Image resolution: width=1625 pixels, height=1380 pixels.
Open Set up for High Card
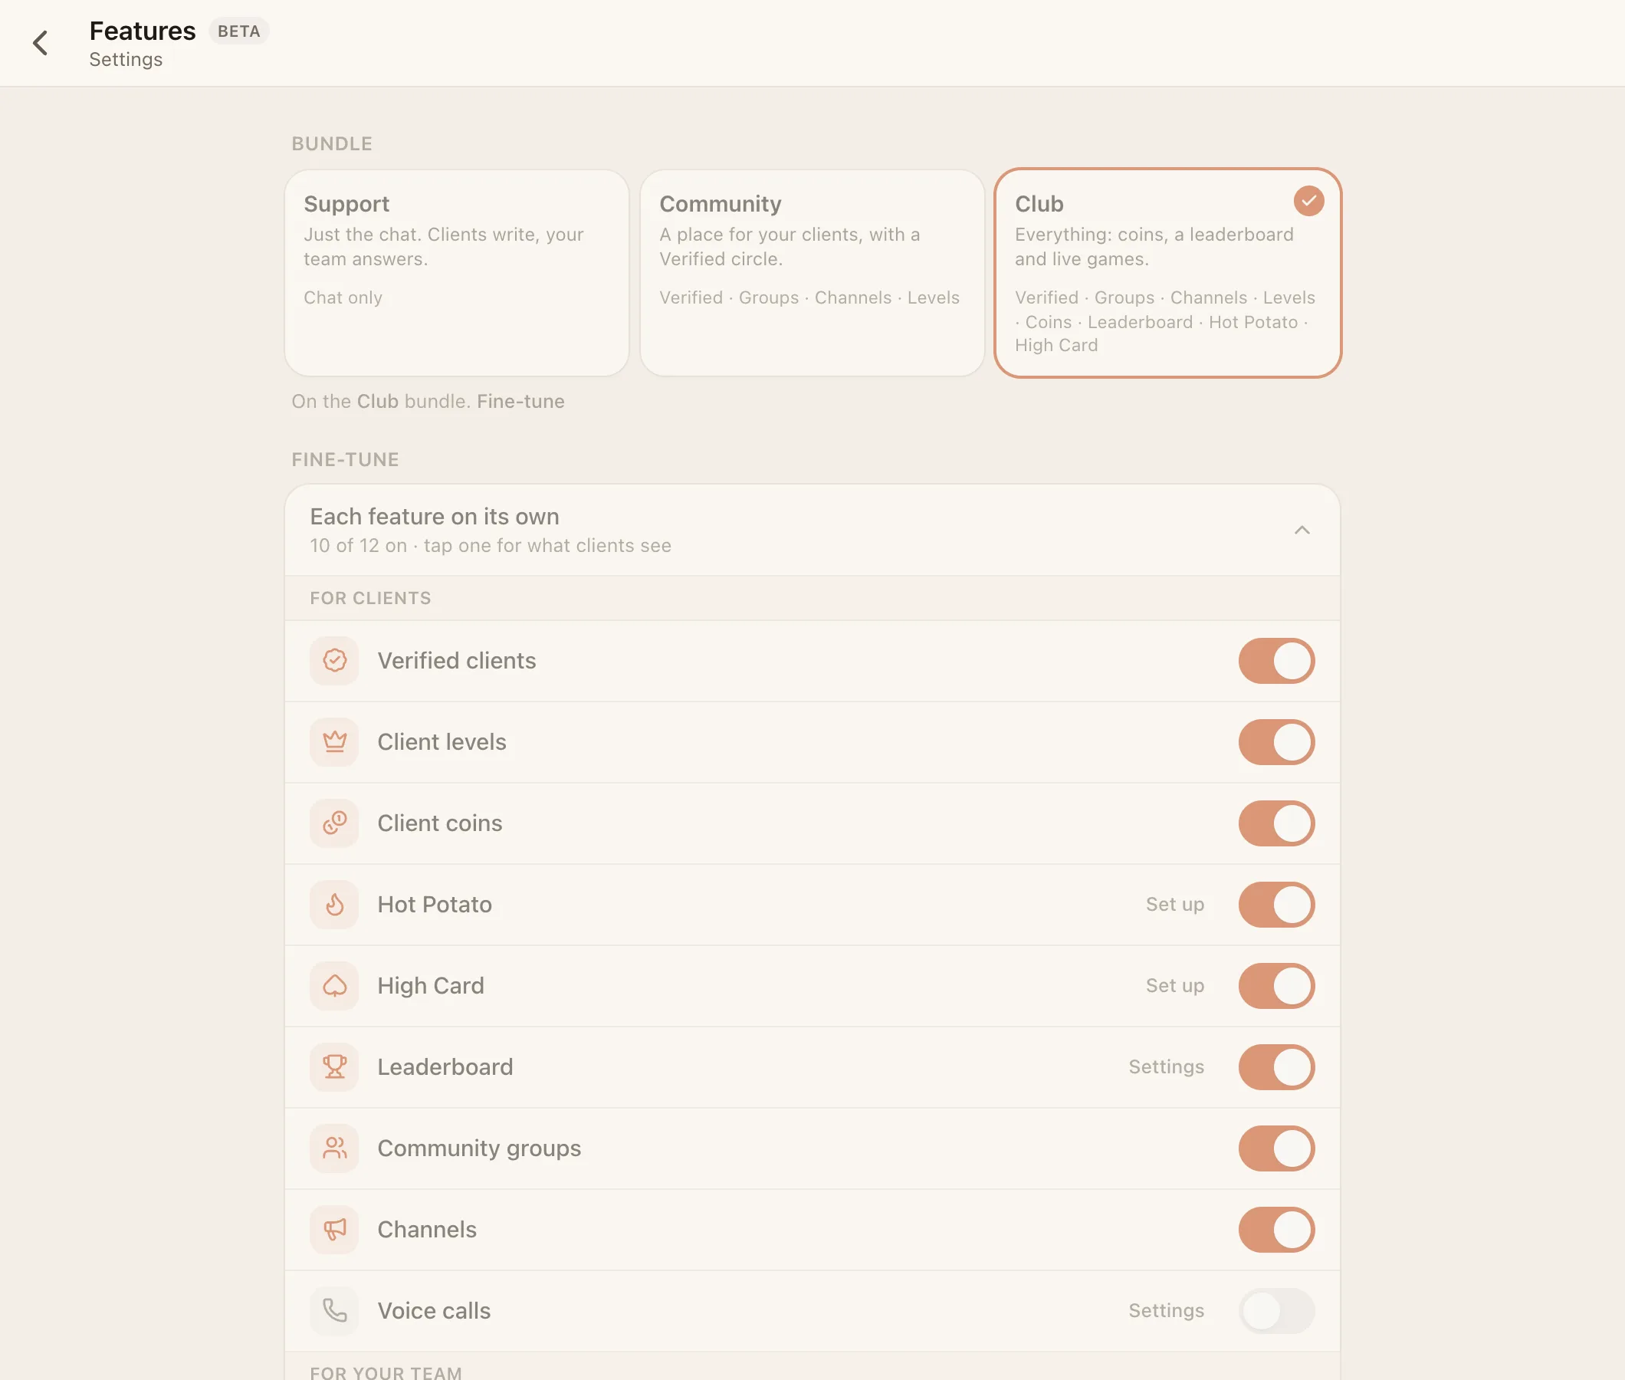pyautogui.click(x=1174, y=986)
